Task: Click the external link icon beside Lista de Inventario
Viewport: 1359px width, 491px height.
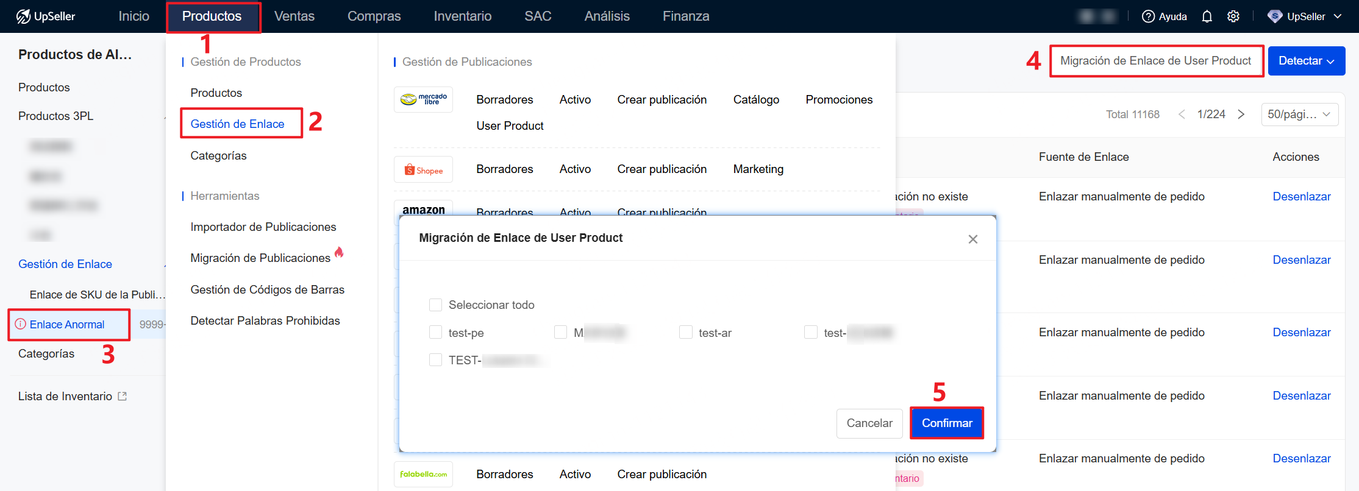Action: point(123,396)
